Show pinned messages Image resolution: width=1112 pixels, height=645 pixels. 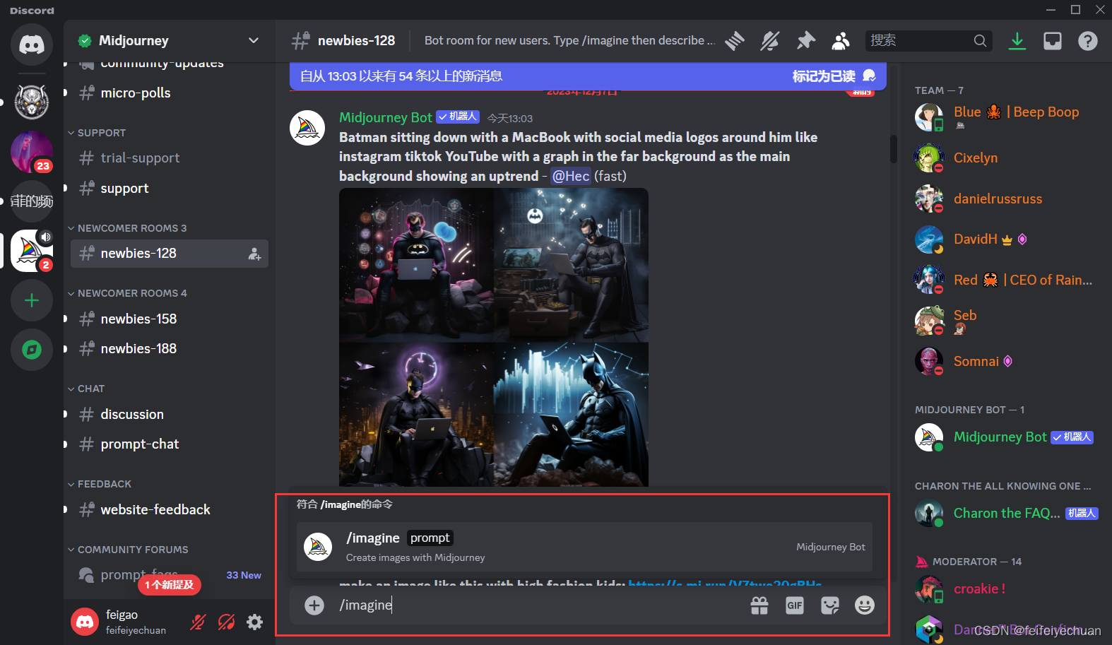pyautogui.click(x=805, y=41)
